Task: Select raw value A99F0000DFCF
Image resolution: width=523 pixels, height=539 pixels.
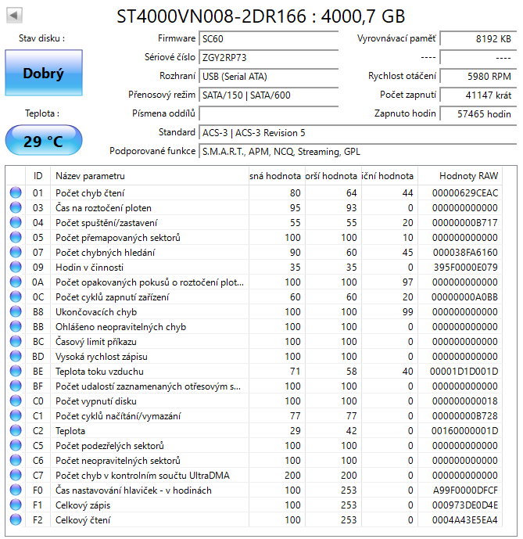Action: click(465, 490)
